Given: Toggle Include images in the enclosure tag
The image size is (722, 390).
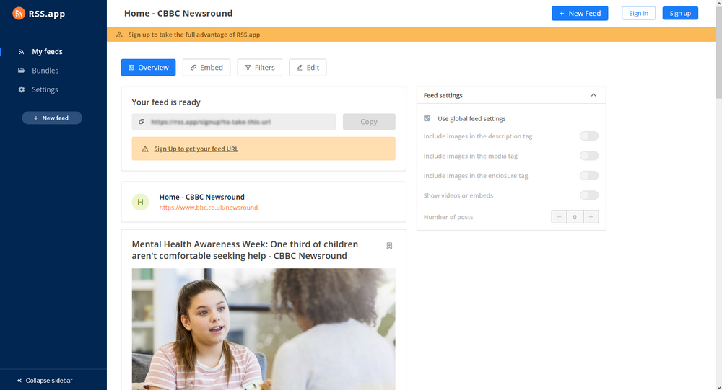Looking at the screenshot, I should [x=589, y=175].
